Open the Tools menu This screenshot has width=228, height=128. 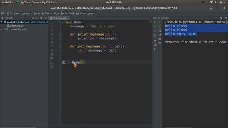(x=64, y=14)
